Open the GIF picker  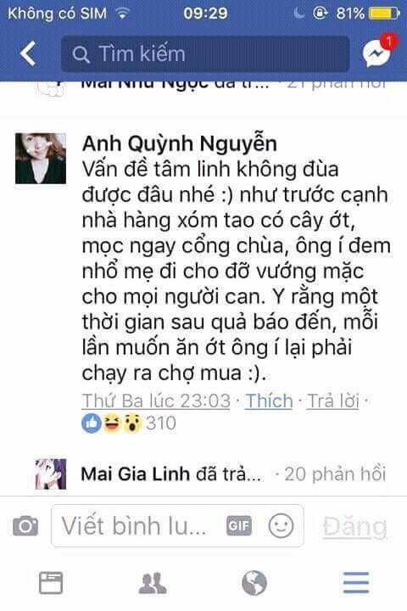[239, 526]
